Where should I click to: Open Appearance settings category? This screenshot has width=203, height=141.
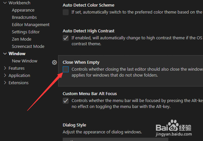[x=23, y=10]
